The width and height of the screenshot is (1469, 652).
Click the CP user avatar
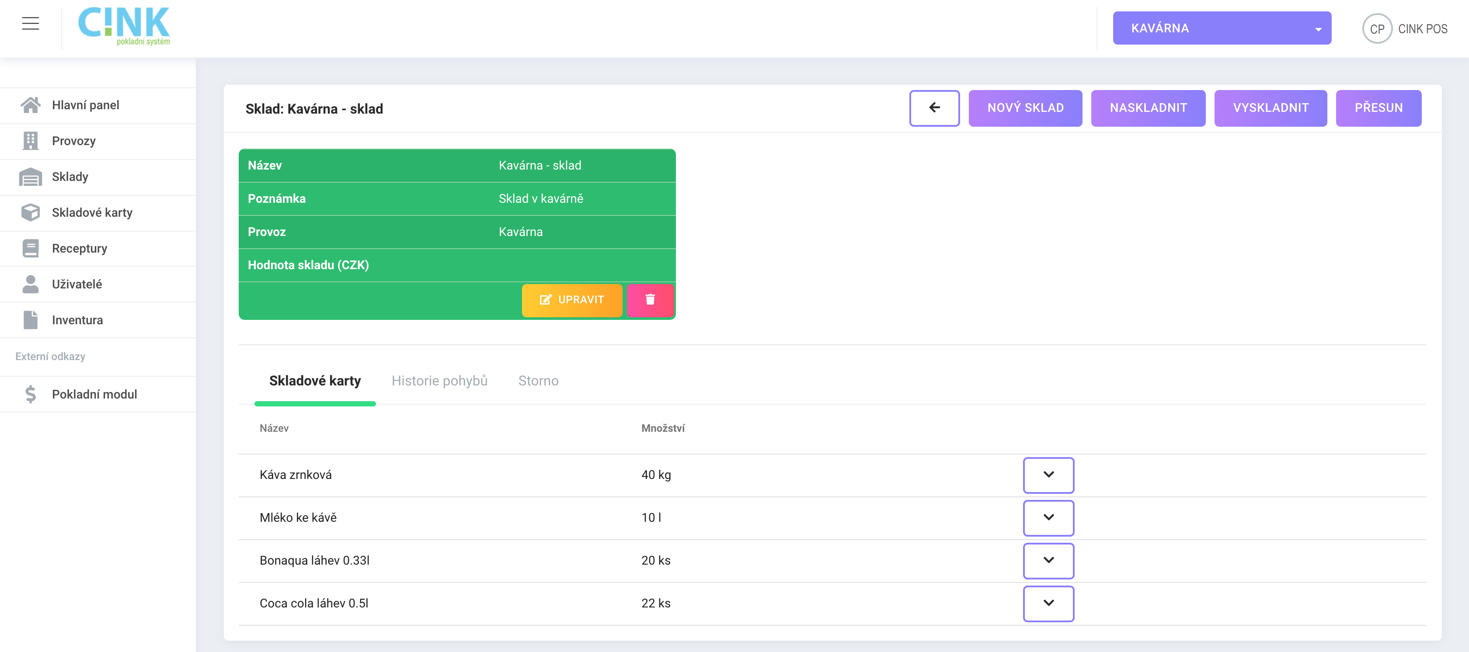click(1377, 28)
